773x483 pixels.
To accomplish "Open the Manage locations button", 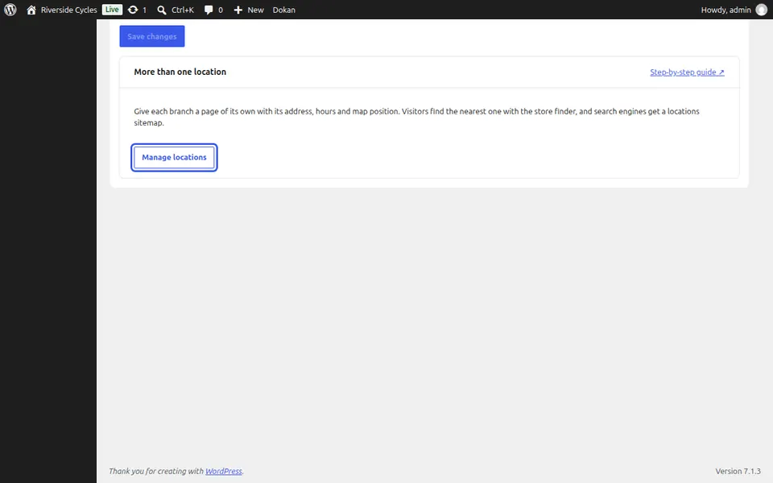I will pyautogui.click(x=174, y=157).
